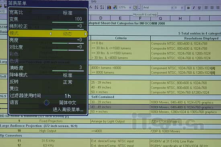Open the font size dropdown
Image resolution: width=221 pixels, height=147 pixels.
tap(182, 8)
